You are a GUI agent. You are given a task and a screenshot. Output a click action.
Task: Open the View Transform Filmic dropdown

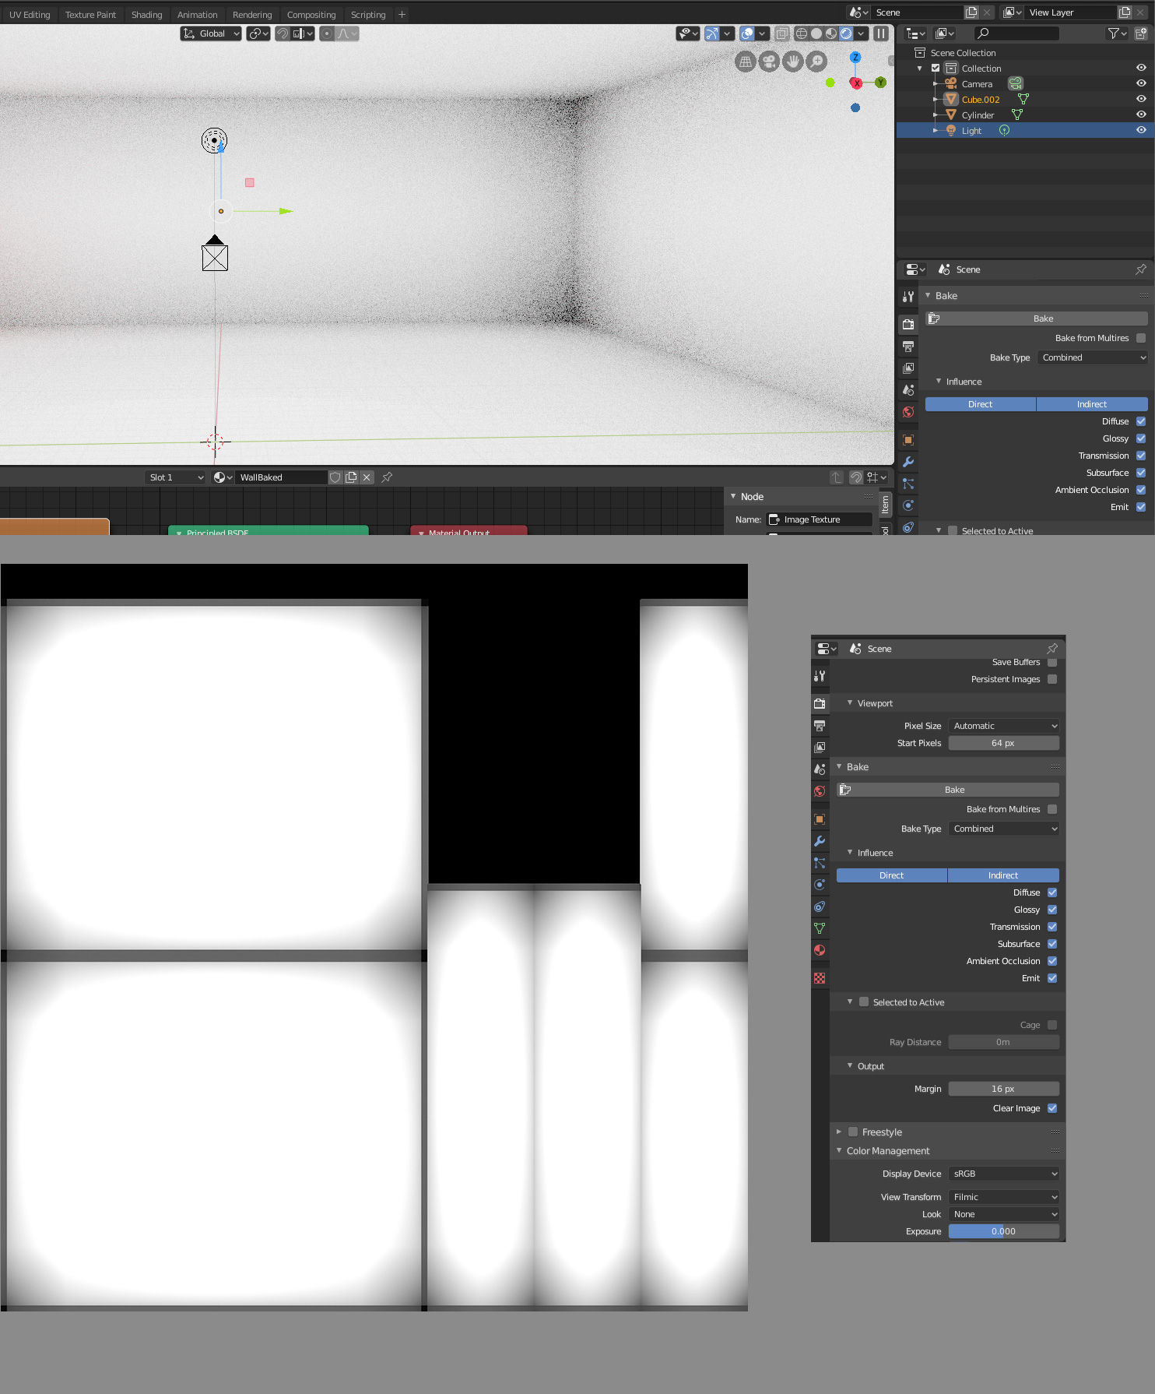coord(1004,1197)
